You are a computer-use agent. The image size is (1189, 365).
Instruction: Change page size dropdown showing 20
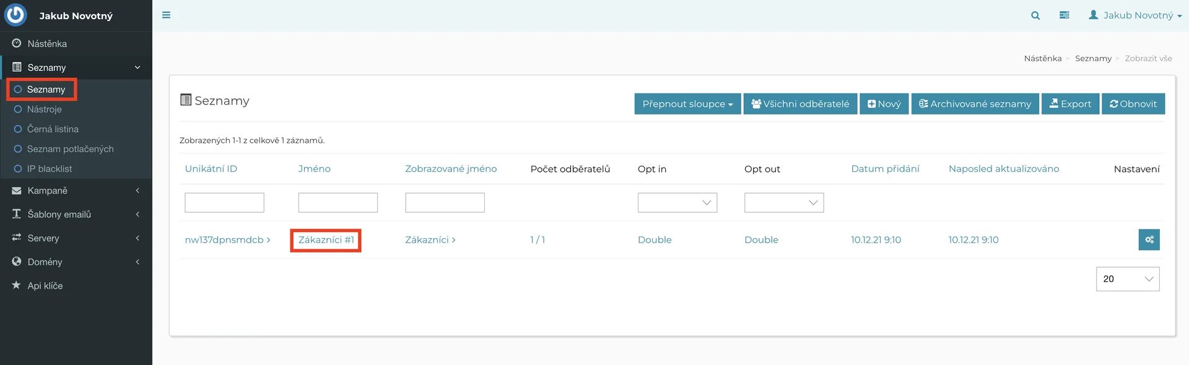(1127, 279)
